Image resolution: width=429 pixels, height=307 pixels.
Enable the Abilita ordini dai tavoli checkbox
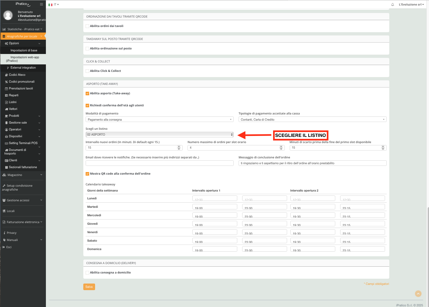[x=87, y=26]
